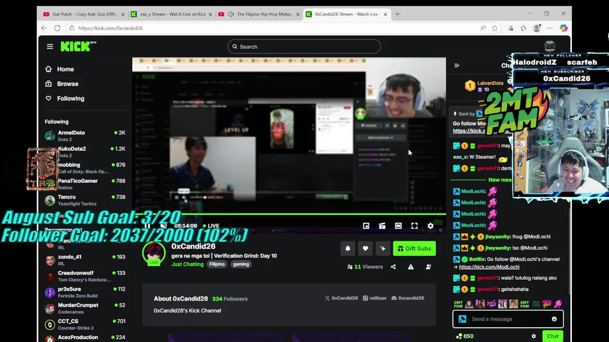
Task: Open 0xcandid26 Discord link
Action: click(407, 298)
